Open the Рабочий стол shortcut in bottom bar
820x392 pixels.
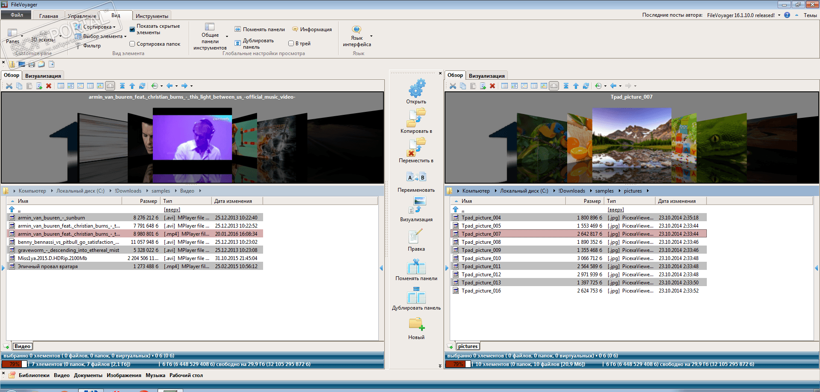186,375
